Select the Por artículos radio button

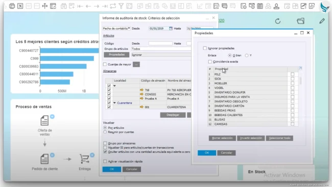coord(105,128)
